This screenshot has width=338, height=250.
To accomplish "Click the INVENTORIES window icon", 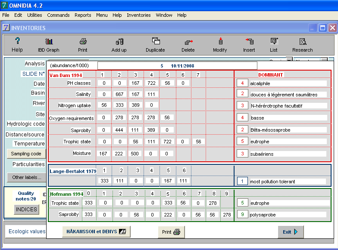I will pos(6,28).
